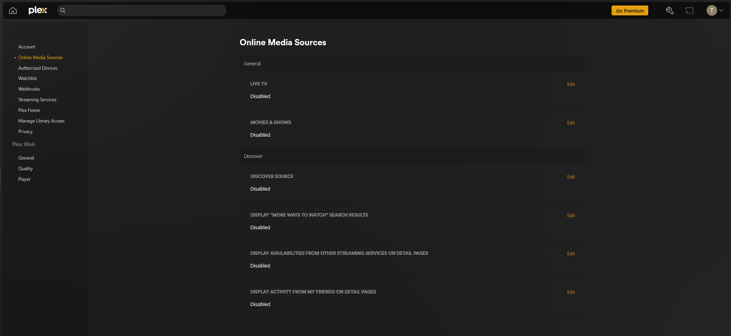This screenshot has width=731, height=336.
Task: Click the Home icon in top bar
Action: [x=13, y=11]
